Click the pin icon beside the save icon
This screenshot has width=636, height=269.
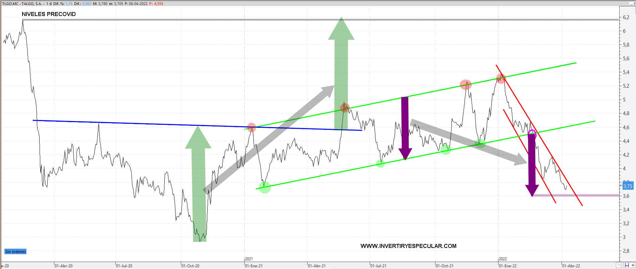pyautogui.click(x=633, y=265)
